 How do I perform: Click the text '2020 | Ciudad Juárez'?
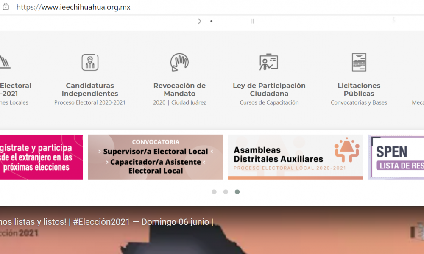tap(179, 102)
